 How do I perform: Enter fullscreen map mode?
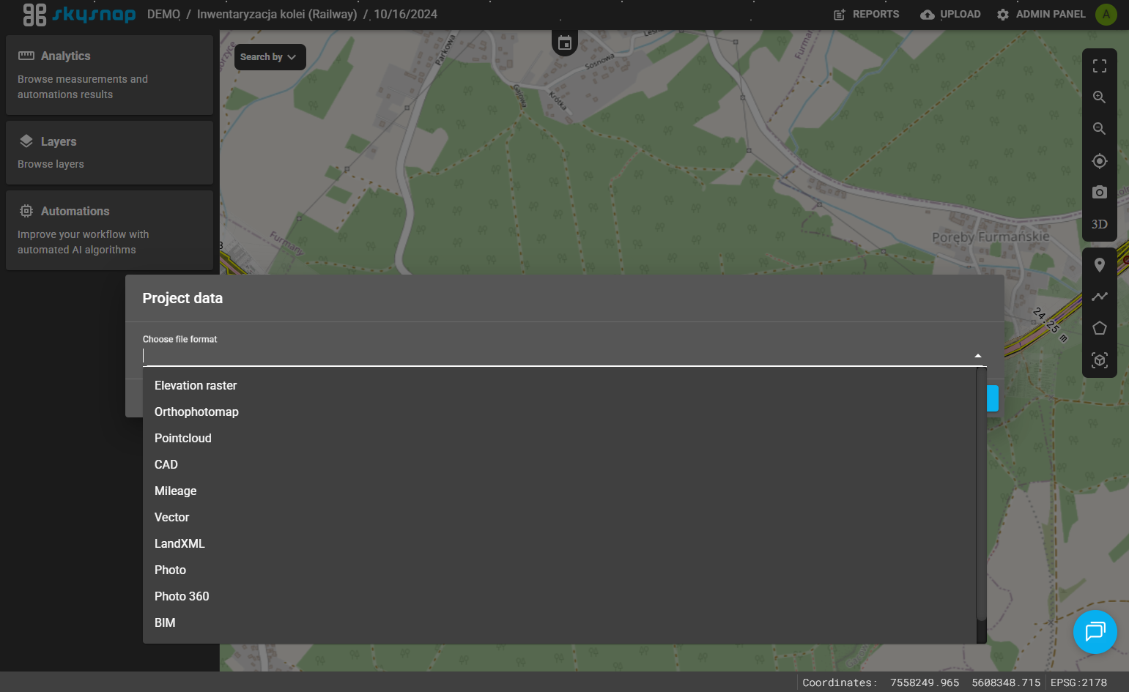click(1100, 66)
